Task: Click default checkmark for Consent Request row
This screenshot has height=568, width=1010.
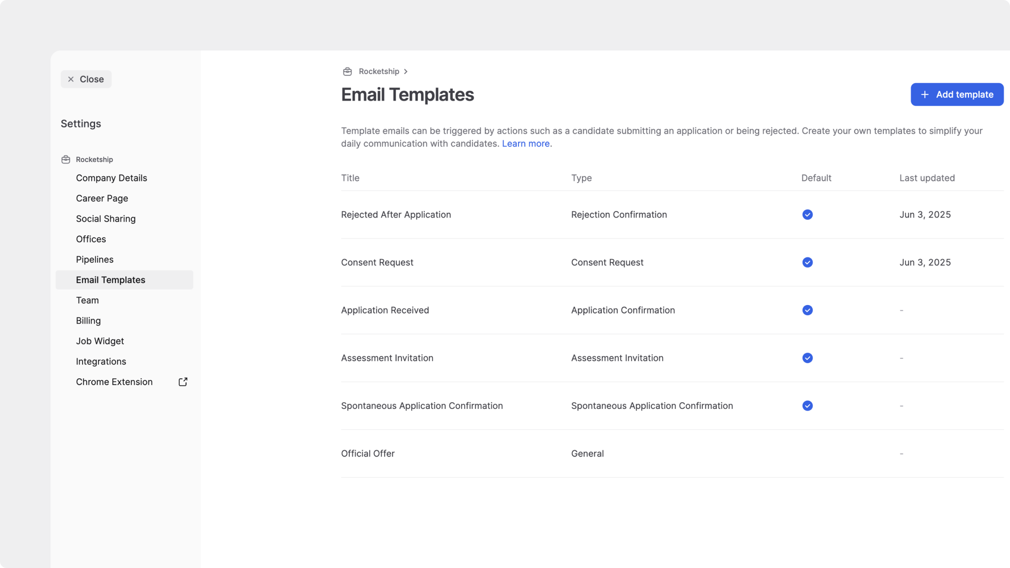Action: point(807,262)
